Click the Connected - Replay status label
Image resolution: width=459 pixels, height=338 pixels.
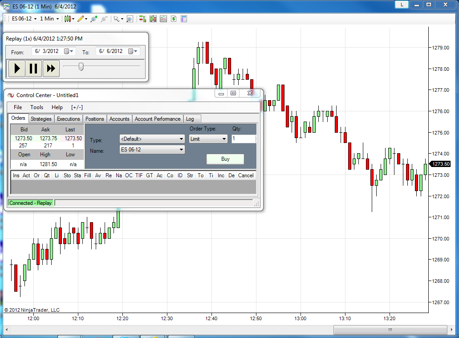click(30, 203)
